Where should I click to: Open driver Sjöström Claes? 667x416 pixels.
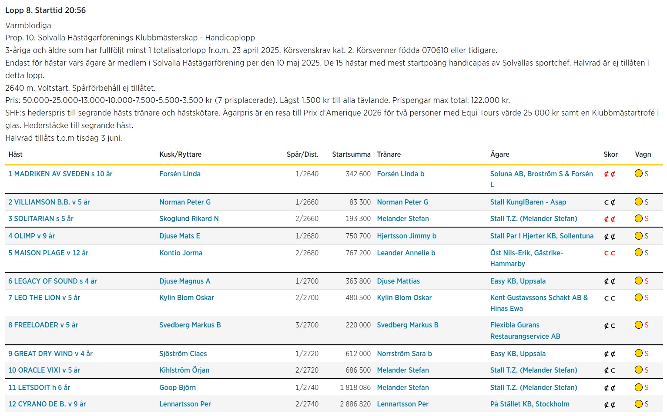coord(183,353)
